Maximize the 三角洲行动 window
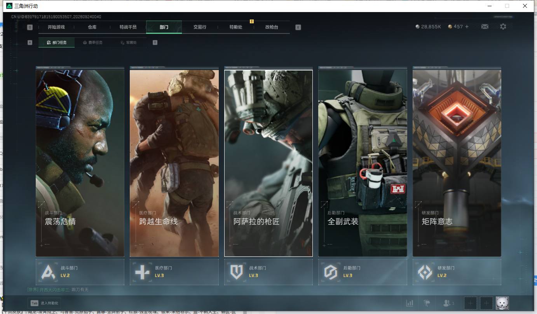This screenshot has width=537, height=314. click(507, 6)
